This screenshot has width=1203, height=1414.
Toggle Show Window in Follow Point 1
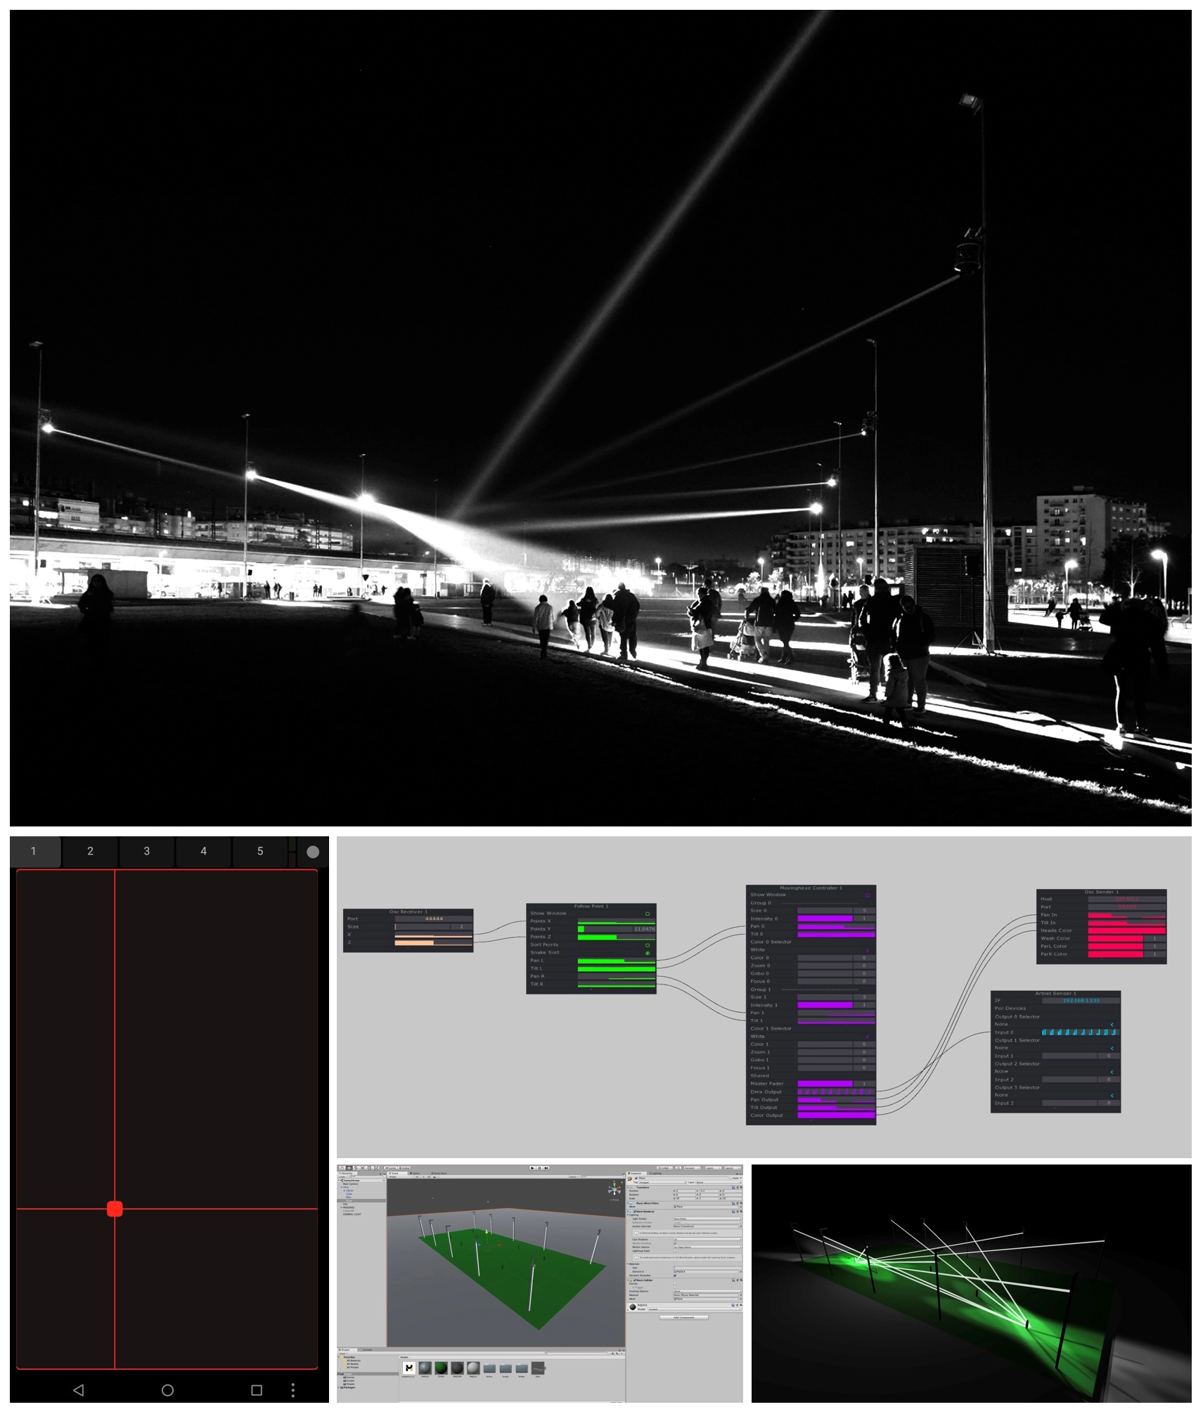pos(647,914)
